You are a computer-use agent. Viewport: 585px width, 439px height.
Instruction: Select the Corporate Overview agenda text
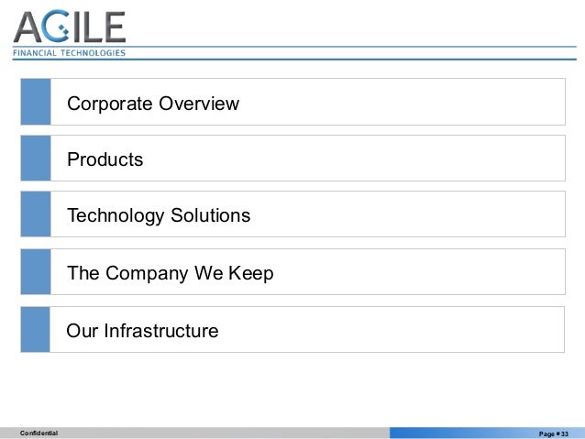(x=152, y=104)
